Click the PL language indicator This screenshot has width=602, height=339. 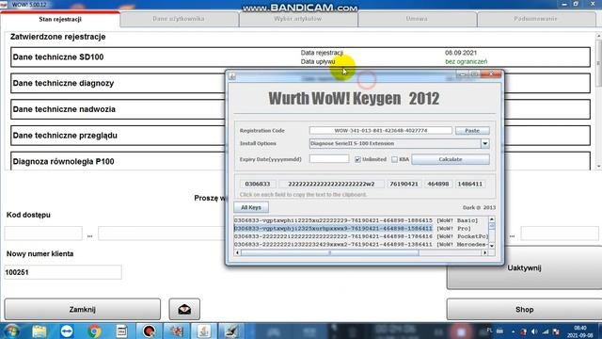[x=489, y=331]
